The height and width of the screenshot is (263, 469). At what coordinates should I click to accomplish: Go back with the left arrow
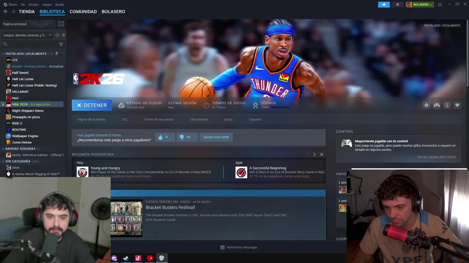[5, 12]
